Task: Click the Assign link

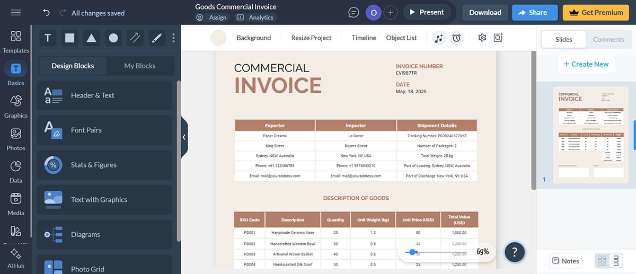Action: (212, 17)
